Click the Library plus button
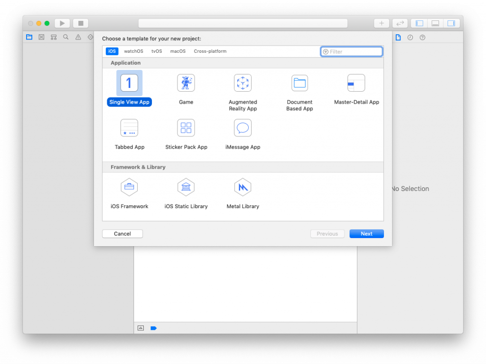 click(x=382, y=23)
